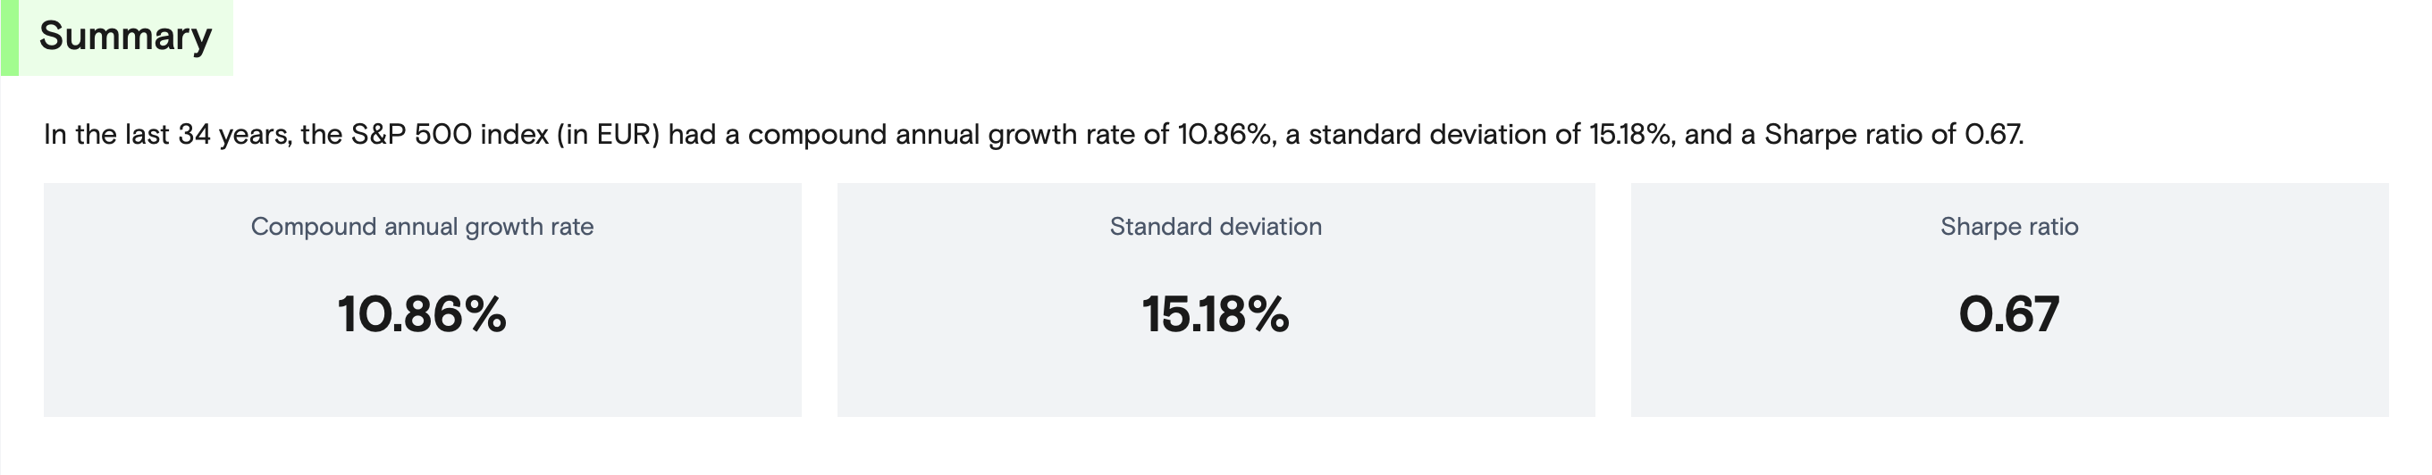
Task: Click 0.67 at the sentence end
Action: point(1993,135)
